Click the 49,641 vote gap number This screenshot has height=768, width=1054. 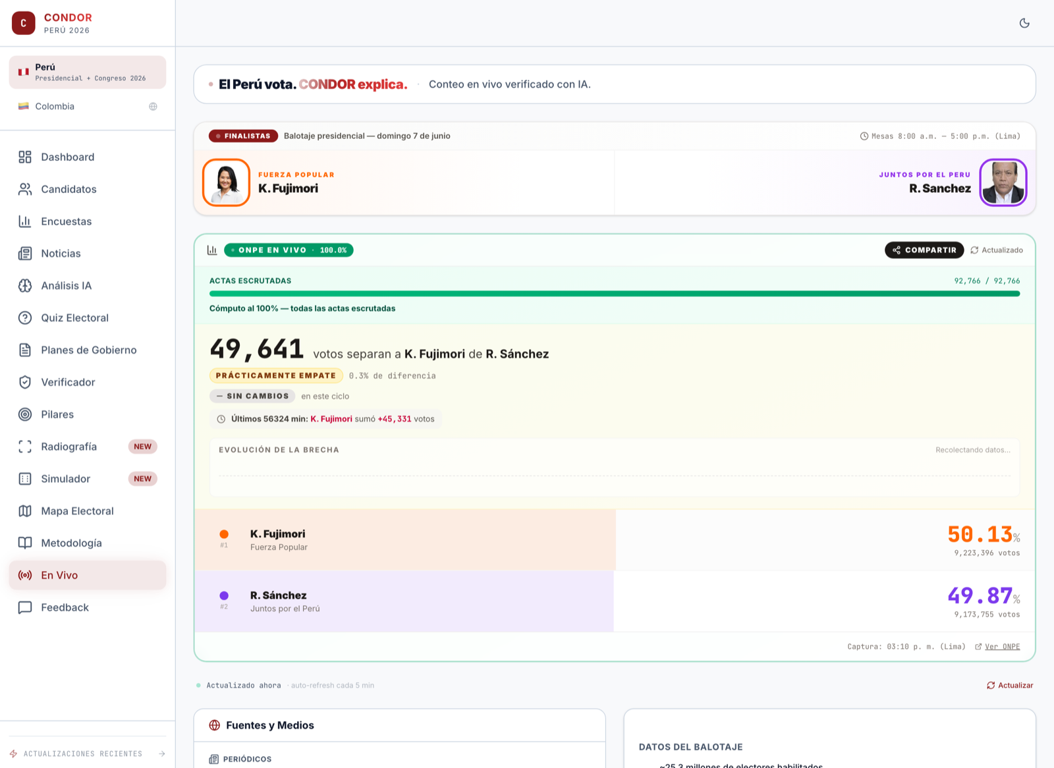[x=257, y=349]
